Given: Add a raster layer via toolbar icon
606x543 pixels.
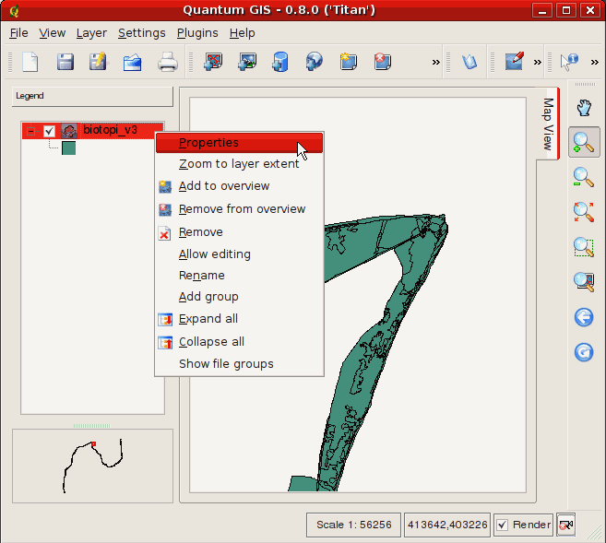Looking at the screenshot, I should [x=247, y=62].
